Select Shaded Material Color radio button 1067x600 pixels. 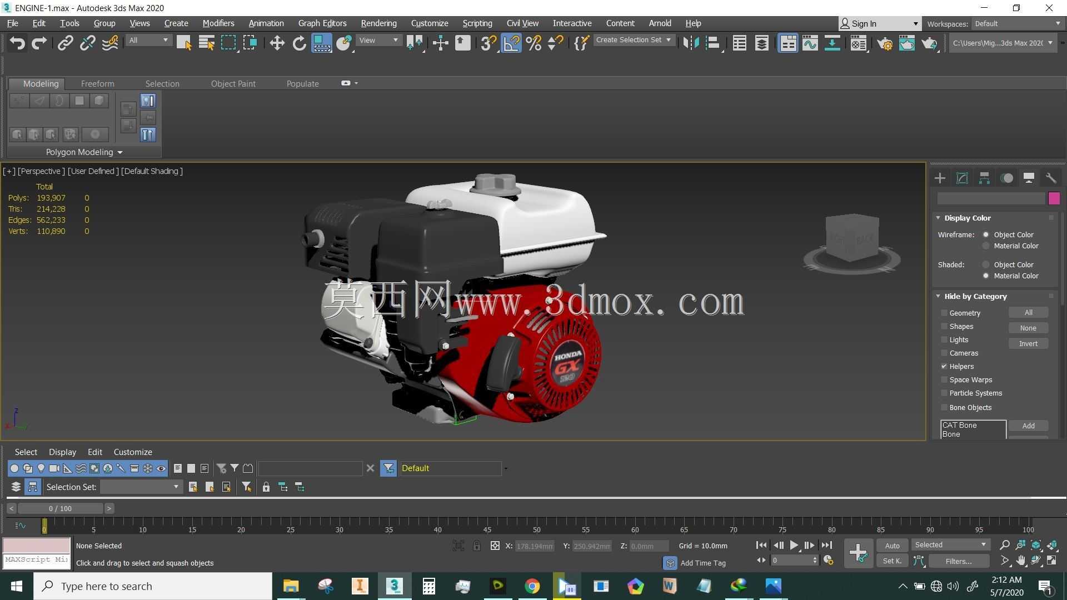click(x=986, y=276)
